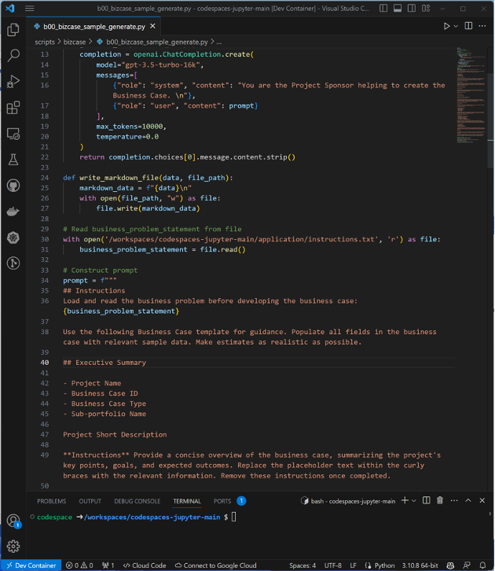Click line number 40 in gutter

(x=45, y=363)
